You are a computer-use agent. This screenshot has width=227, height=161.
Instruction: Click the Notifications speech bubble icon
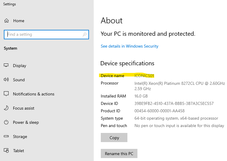(6, 94)
